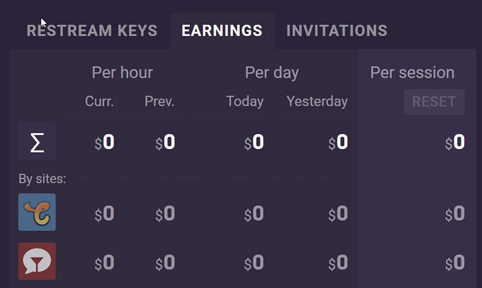Open the Invitations tab

click(337, 31)
